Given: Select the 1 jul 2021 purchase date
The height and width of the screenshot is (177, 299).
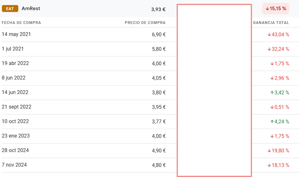Looking at the screenshot, I should (x=13, y=49).
